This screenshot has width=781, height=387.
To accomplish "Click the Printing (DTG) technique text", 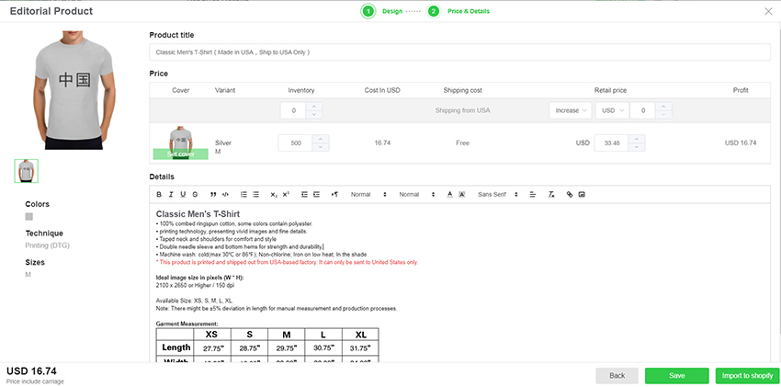I will pyautogui.click(x=47, y=245).
